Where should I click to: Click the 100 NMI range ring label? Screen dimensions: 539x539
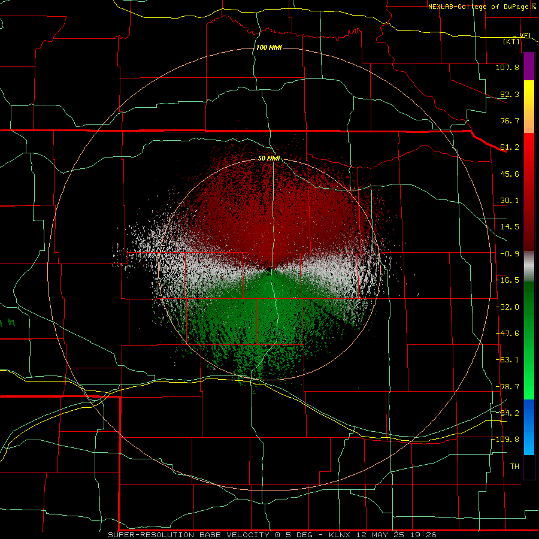[x=269, y=47]
